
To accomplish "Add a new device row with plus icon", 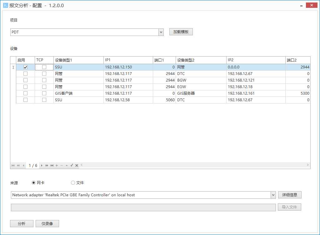I will pyautogui.click(x=57, y=165).
